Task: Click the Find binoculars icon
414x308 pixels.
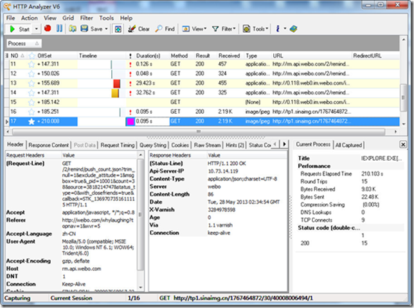Action: (160, 29)
